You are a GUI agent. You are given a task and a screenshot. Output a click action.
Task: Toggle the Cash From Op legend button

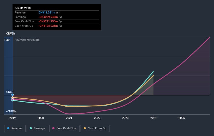pos(95,128)
